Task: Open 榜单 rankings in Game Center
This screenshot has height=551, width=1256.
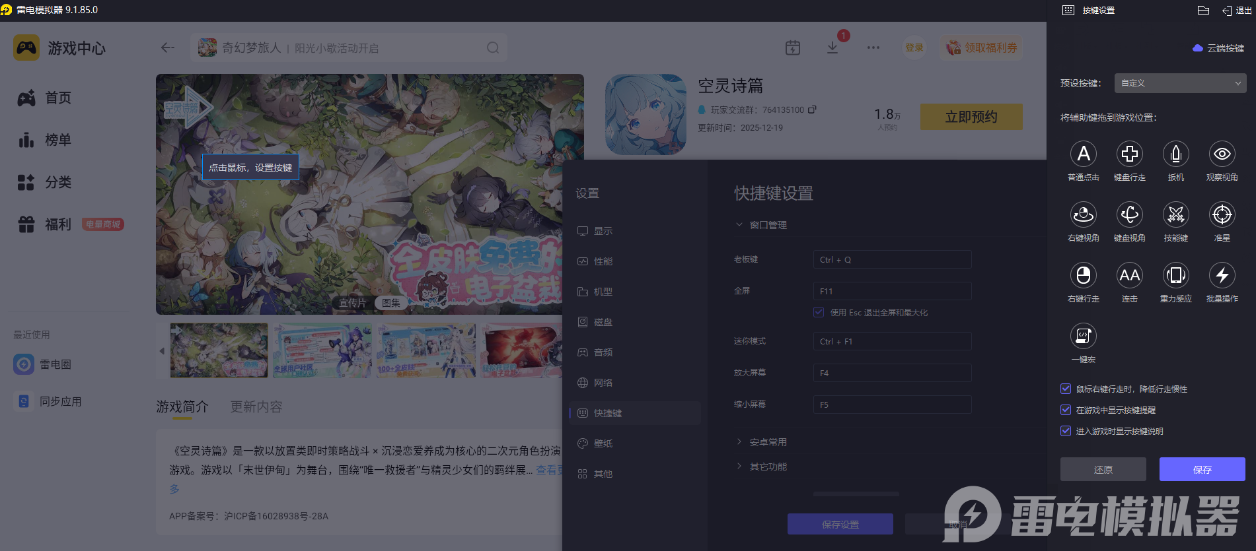Action: pos(44,140)
